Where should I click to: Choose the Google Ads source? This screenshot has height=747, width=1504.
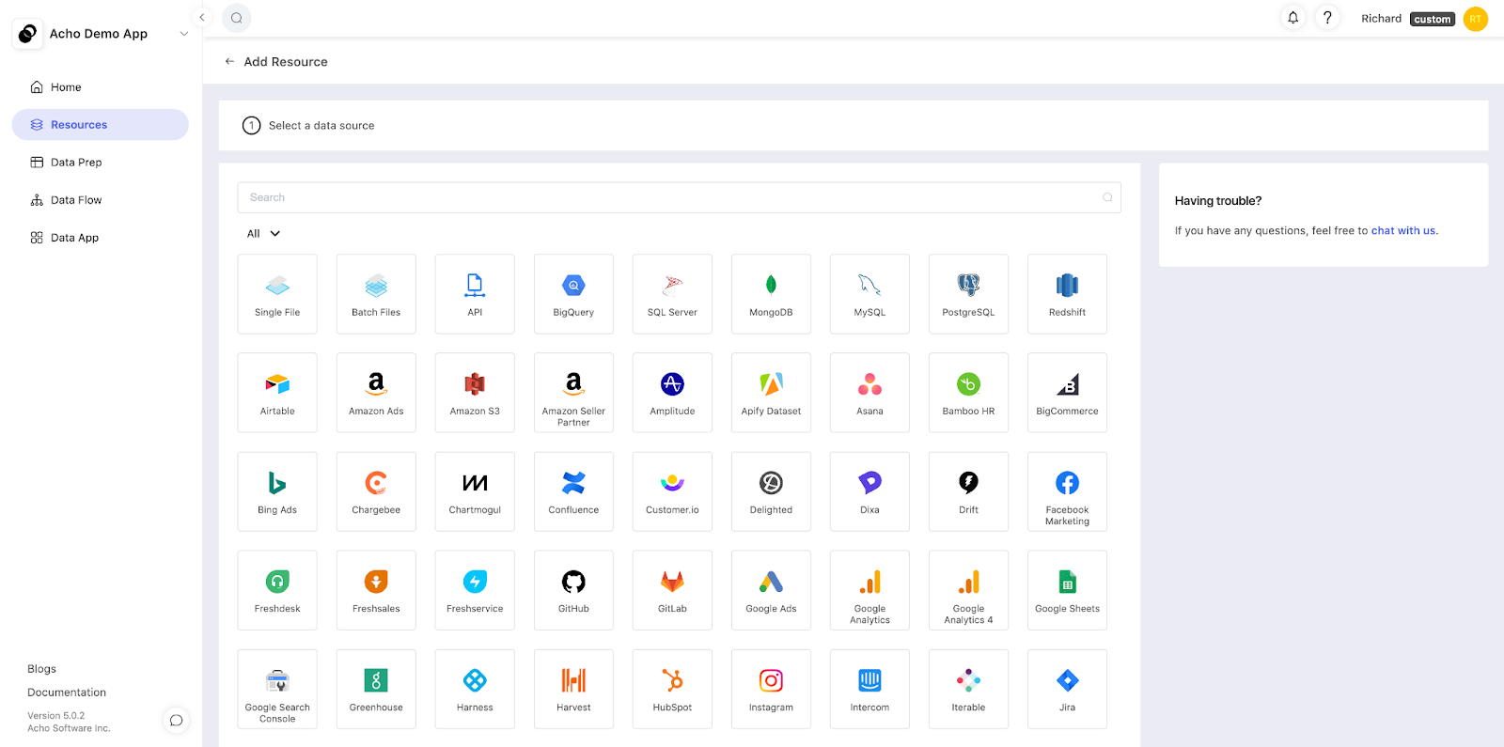[771, 590]
